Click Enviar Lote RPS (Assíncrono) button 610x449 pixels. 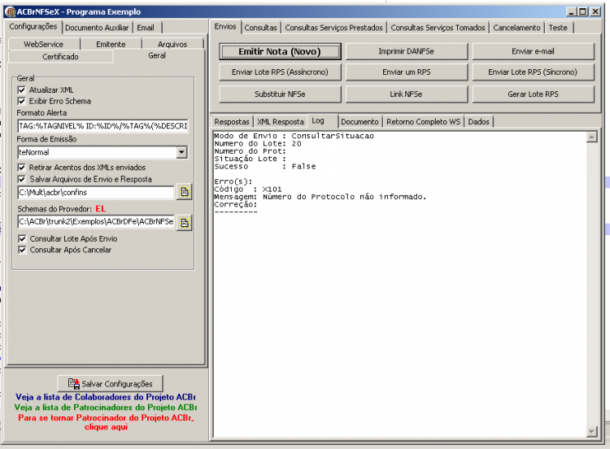pyautogui.click(x=280, y=72)
